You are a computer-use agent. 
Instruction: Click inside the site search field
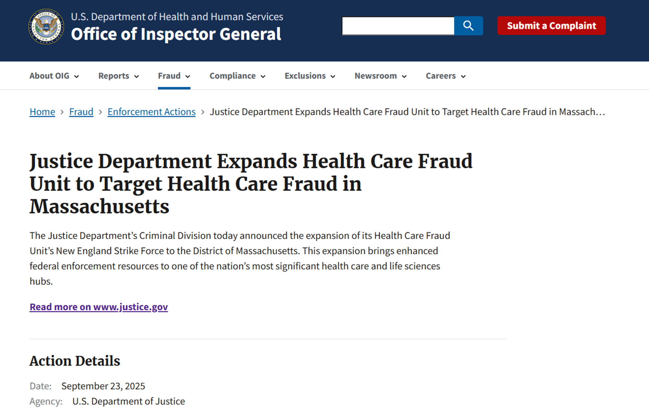[x=398, y=26]
